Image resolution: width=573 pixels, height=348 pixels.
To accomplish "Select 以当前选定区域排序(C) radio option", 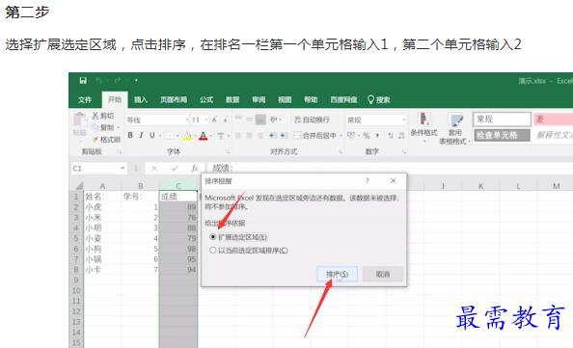I will coord(213,250).
